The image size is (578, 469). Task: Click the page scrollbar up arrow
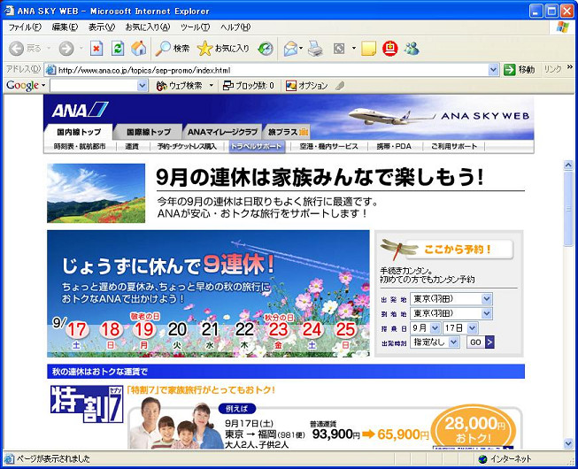pos(568,165)
